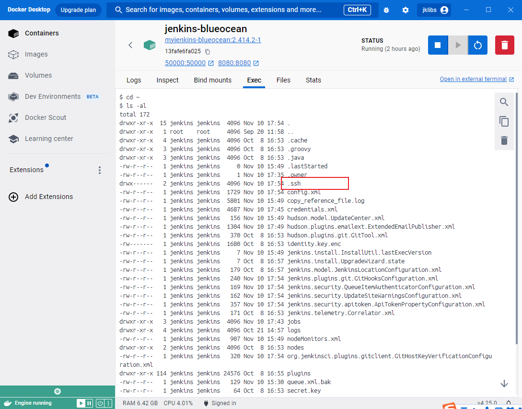
Task: Search within the terminal output
Action: click(x=504, y=102)
